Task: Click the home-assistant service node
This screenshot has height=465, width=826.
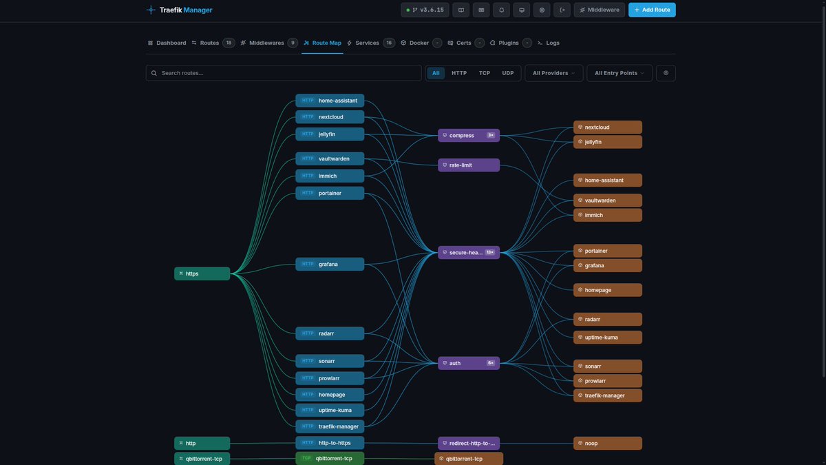Action: pyautogui.click(x=608, y=180)
